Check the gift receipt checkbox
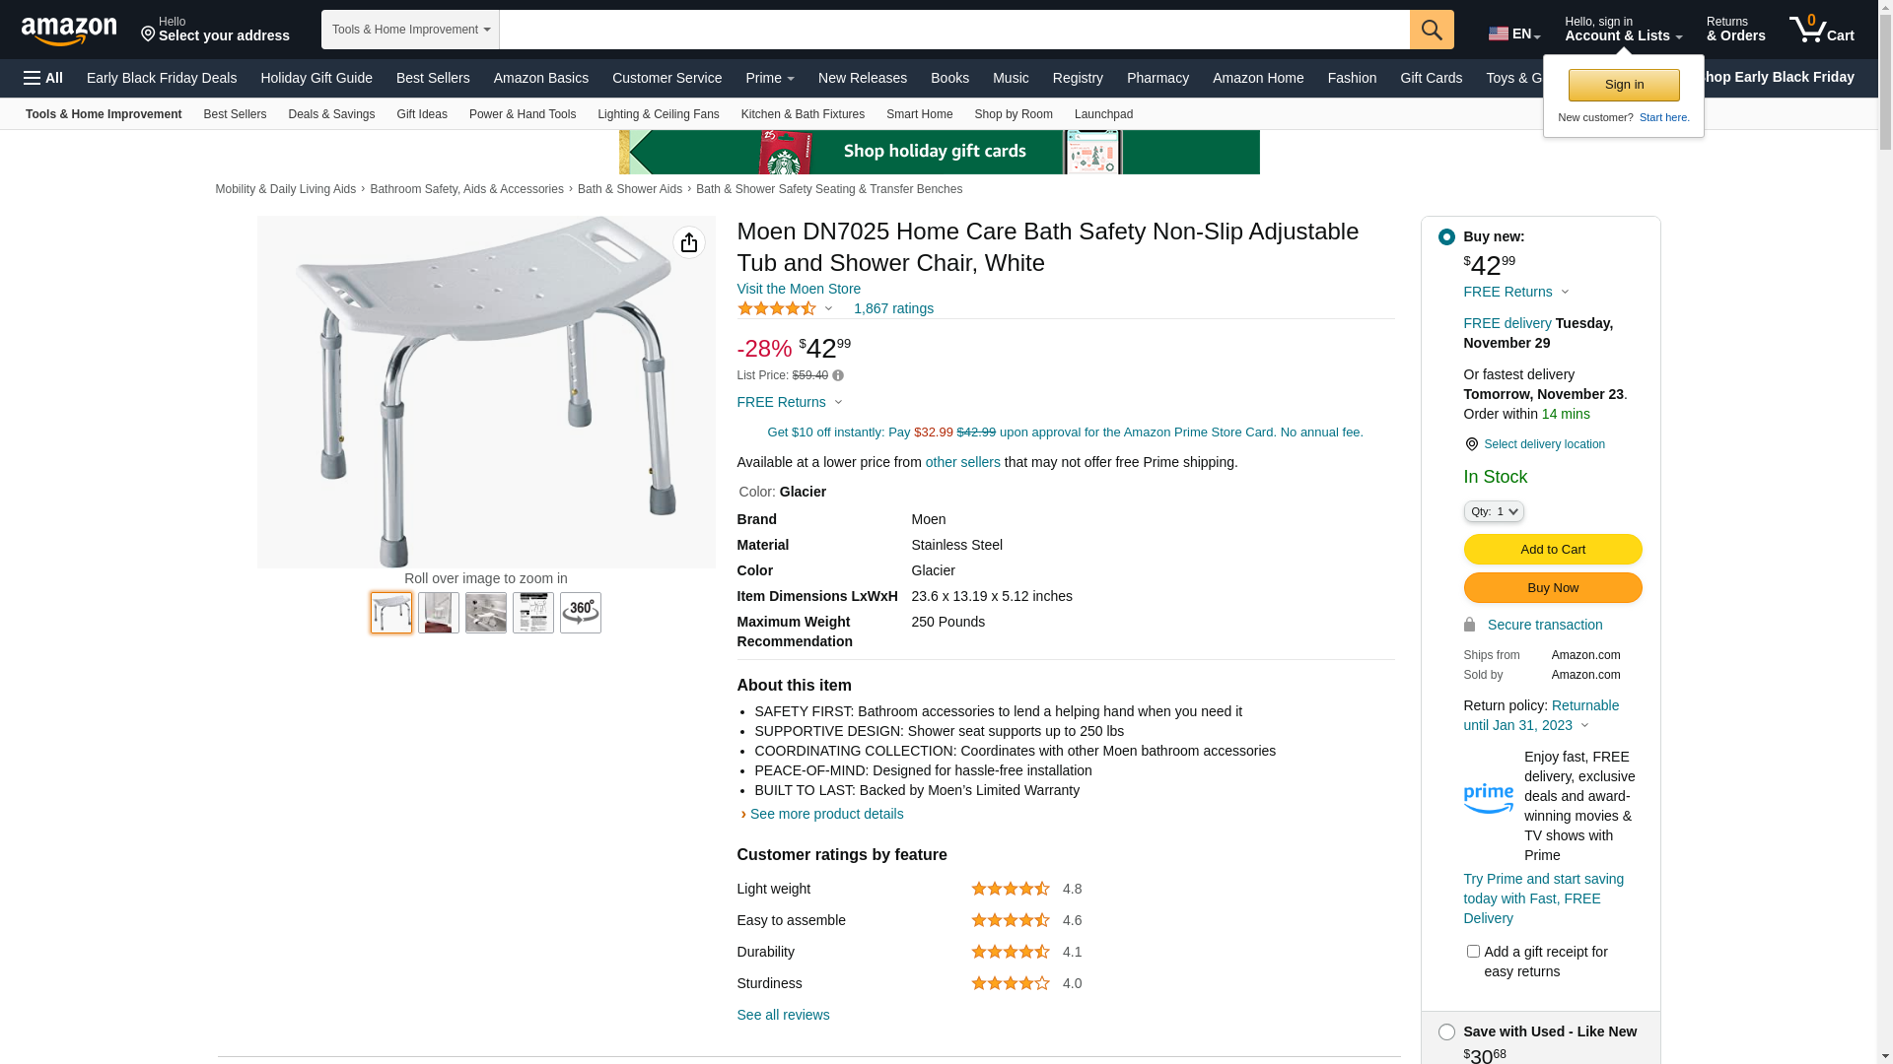Screen dimensions: 1893x1064 1473,952
